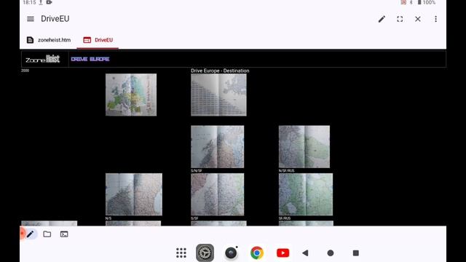Screen dimensions: 466x262
Task: Select the DriveEU preview tab
Action: pos(98,40)
